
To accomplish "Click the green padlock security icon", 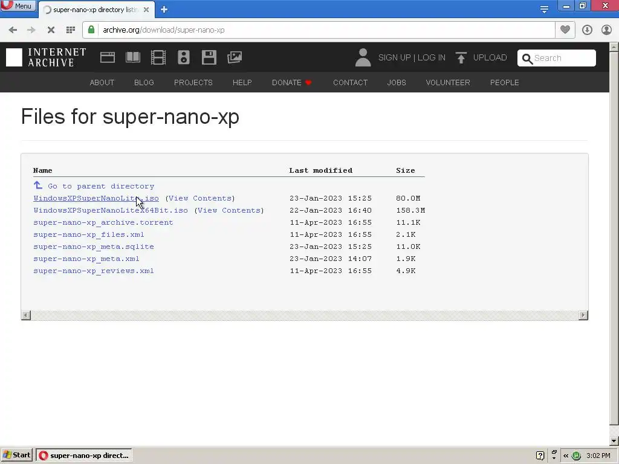I will 91,30.
